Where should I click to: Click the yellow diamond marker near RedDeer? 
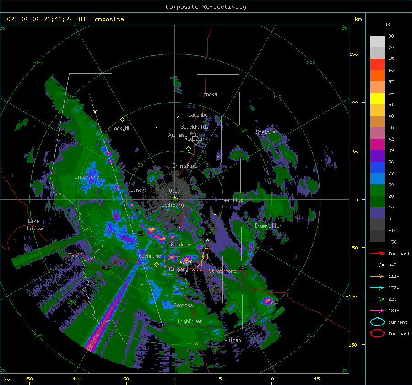tap(189, 149)
